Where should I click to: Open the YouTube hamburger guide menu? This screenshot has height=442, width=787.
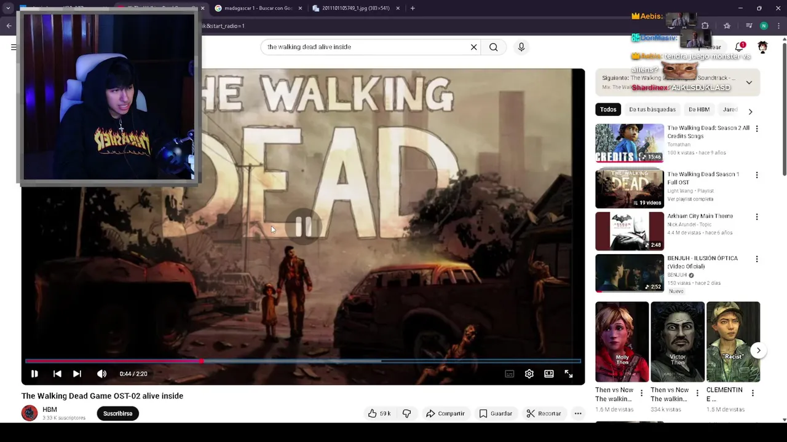tap(14, 47)
